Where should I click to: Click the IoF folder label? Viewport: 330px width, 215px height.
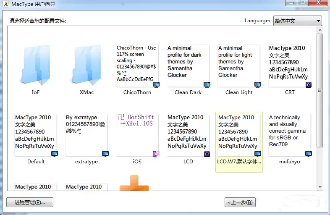click(x=36, y=92)
